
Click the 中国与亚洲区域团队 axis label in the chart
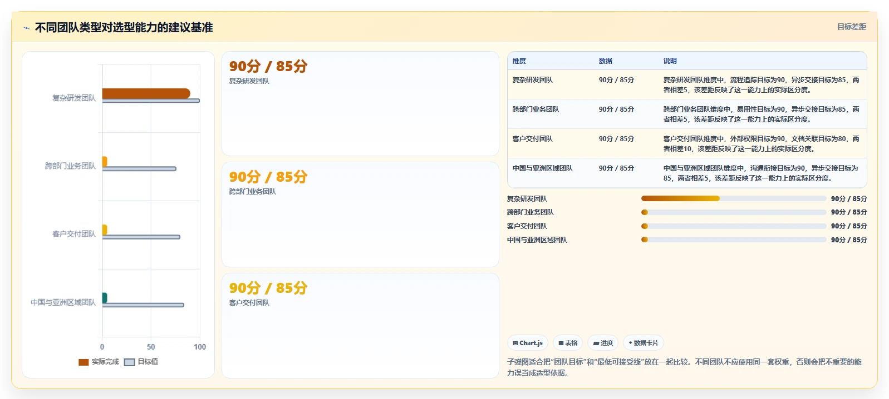[63, 302]
